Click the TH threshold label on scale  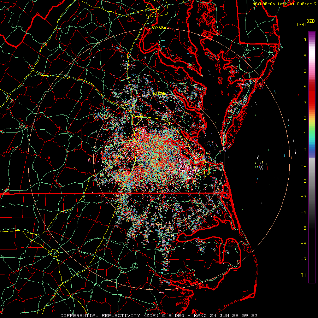(x=304, y=275)
